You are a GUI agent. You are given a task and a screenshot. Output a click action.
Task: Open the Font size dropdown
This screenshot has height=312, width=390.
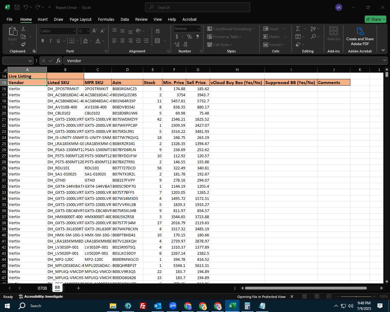click(88, 31)
